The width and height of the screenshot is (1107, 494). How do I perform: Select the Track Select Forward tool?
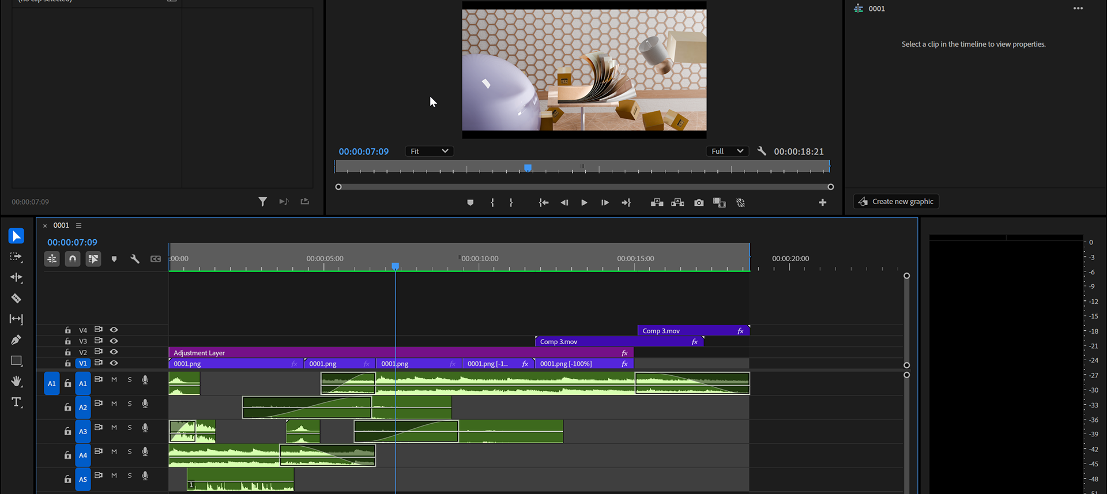tap(16, 257)
